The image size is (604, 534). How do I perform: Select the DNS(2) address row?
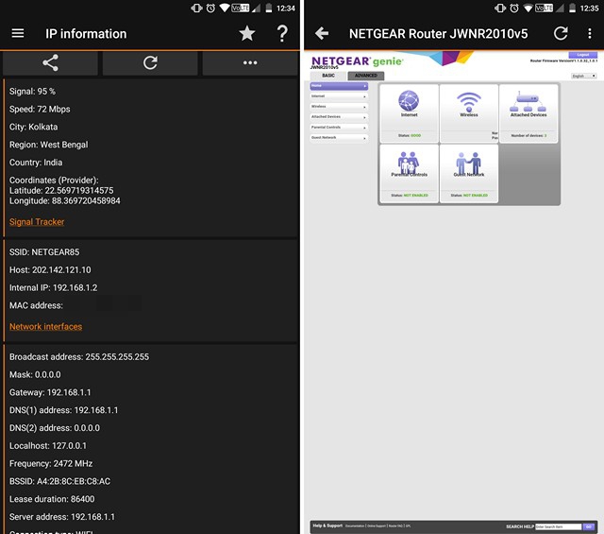pyautogui.click(x=55, y=428)
